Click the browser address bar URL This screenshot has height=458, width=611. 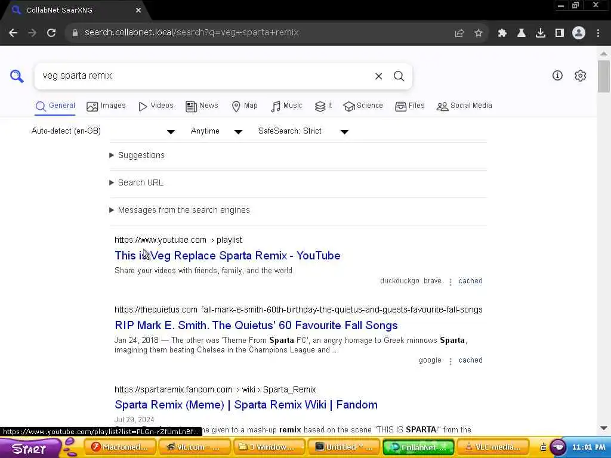click(192, 33)
